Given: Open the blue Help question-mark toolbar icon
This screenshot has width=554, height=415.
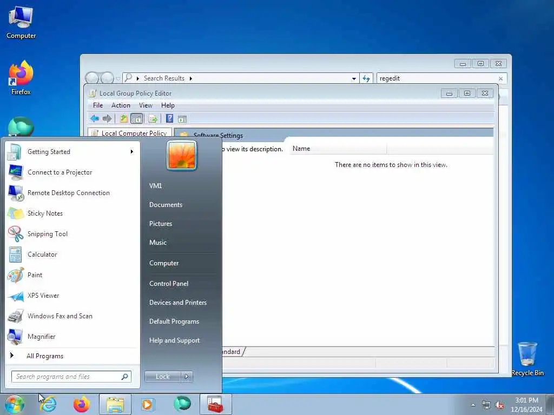Looking at the screenshot, I should pos(169,118).
